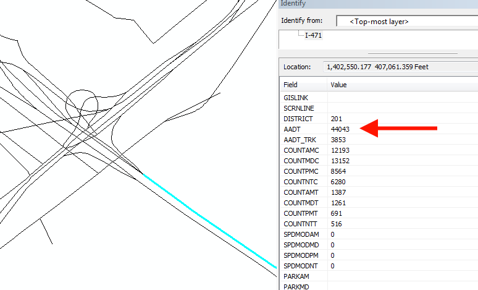The height and width of the screenshot is (290, 478).
Task: Select the COUNTPMC field name
Action: click(301, 171)
